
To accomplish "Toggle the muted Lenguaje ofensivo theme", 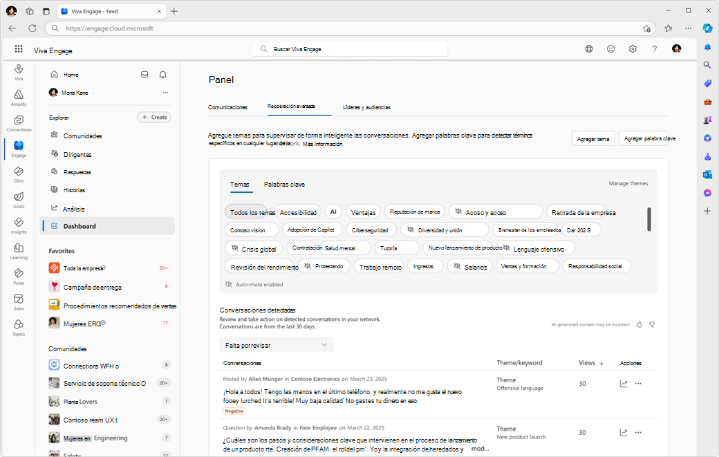I will [x=536, y=248].
